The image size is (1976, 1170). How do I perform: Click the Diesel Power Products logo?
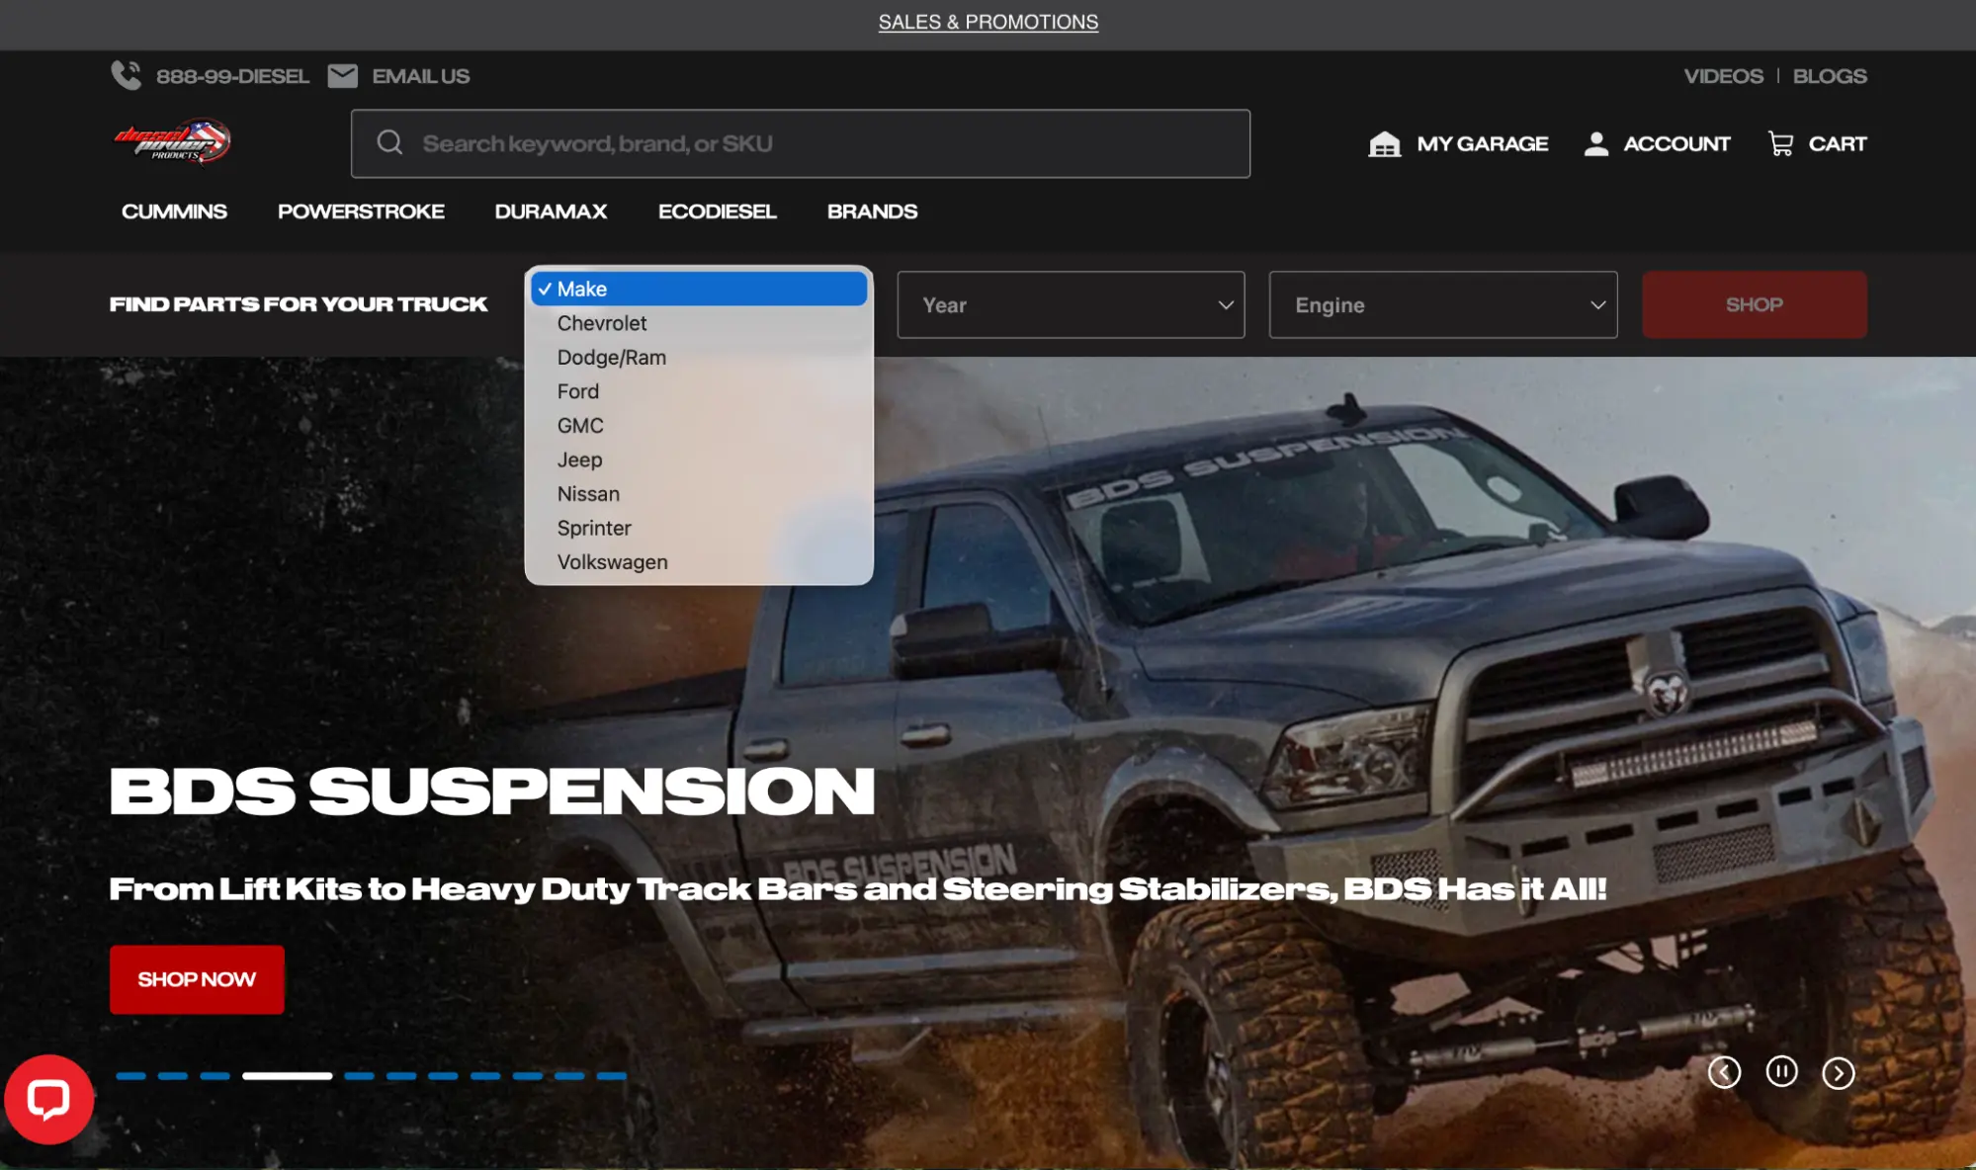point(172,142)
